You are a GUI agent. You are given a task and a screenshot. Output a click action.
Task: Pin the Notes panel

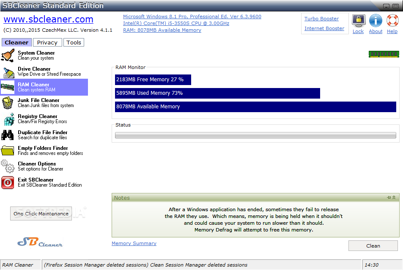(x=389, y=198)
